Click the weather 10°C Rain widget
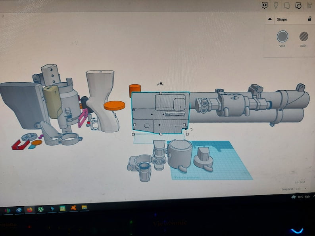 (301, 197)
